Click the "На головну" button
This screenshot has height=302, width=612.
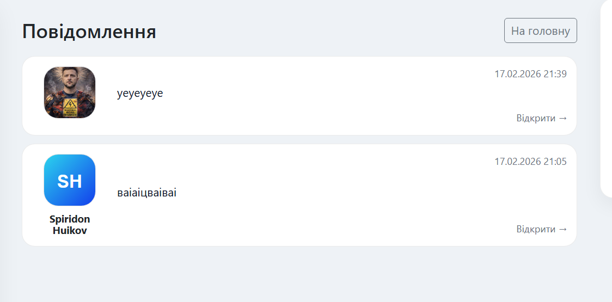tap(540, 30)
